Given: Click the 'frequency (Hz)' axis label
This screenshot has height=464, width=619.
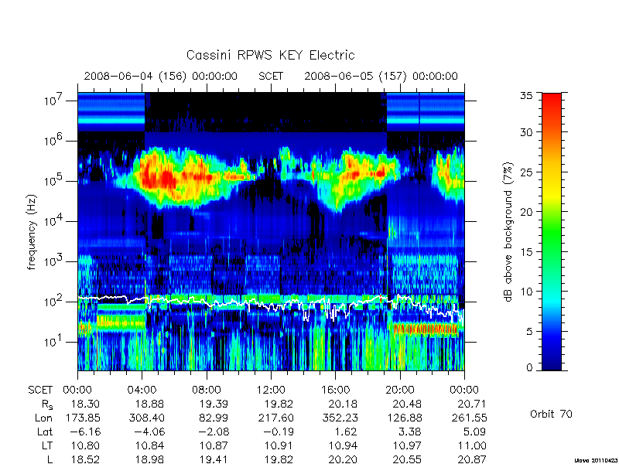Looking at the screenshot, I should click(32, 232).
